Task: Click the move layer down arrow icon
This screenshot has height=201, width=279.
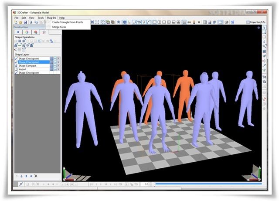Action: click(x=31, y=176)
